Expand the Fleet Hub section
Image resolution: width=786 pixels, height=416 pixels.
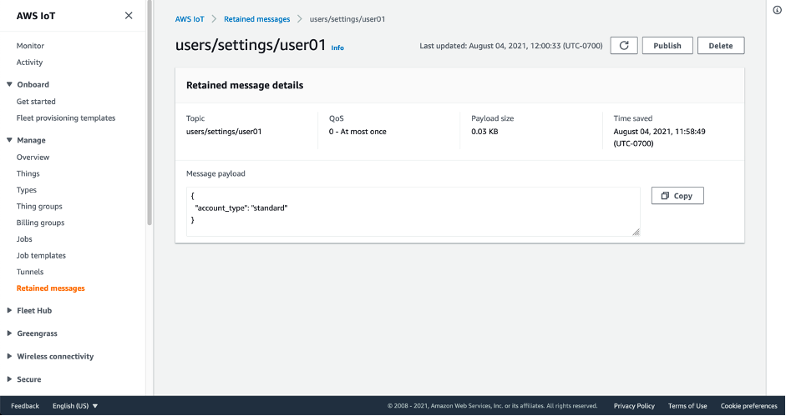[9, 310]
